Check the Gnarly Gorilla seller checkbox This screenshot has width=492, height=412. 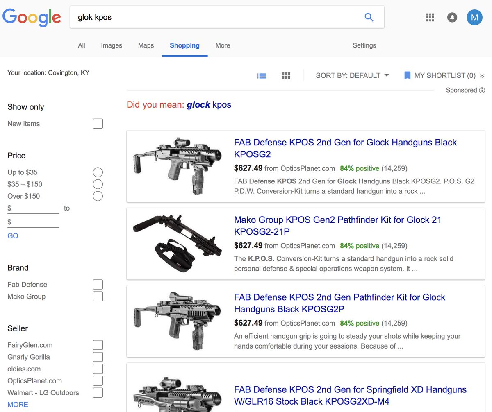coord(98,357)
